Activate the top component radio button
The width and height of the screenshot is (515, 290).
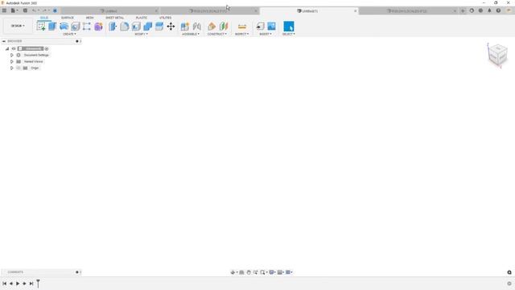pyautogui.click(x=47, y=48)
